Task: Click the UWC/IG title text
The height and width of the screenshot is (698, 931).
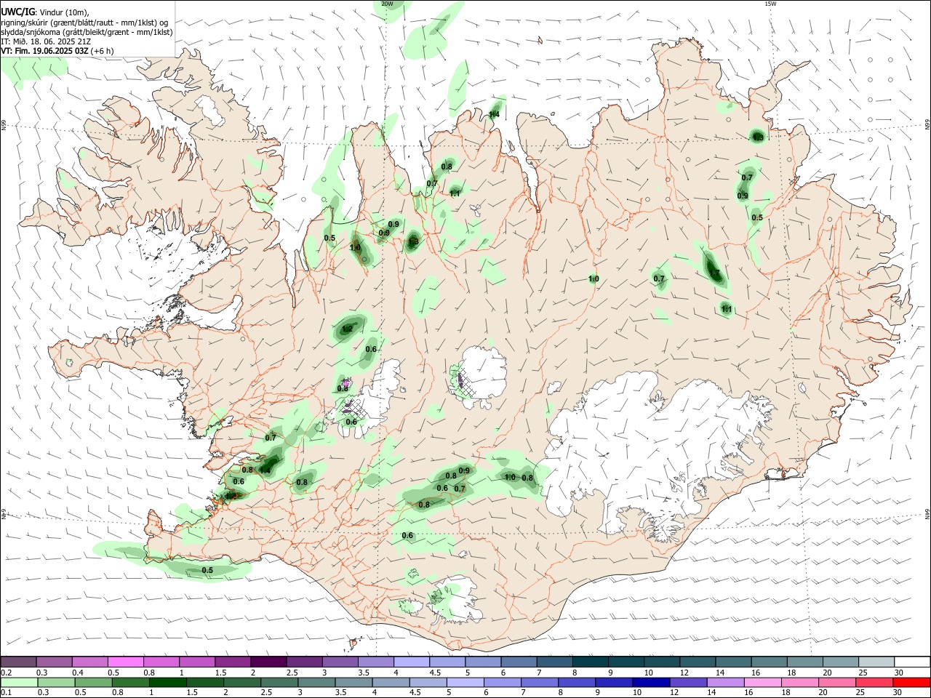Action: tap(17, 12)
